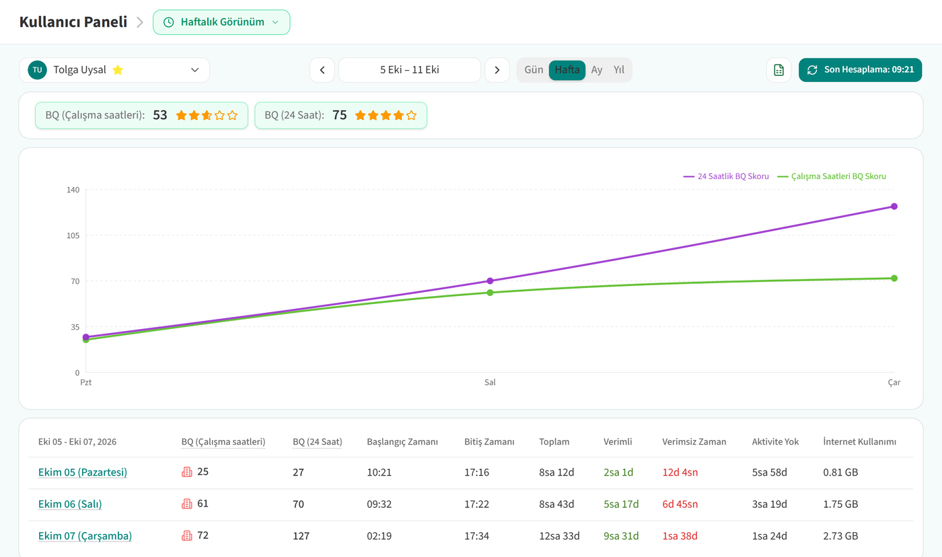Click the report icon beside score 72
The height and width of the screenshot is (557, 942).
coord(187,535)
